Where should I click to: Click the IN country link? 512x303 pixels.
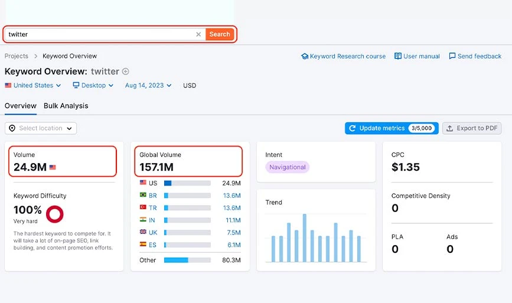[x=152, y=220]
